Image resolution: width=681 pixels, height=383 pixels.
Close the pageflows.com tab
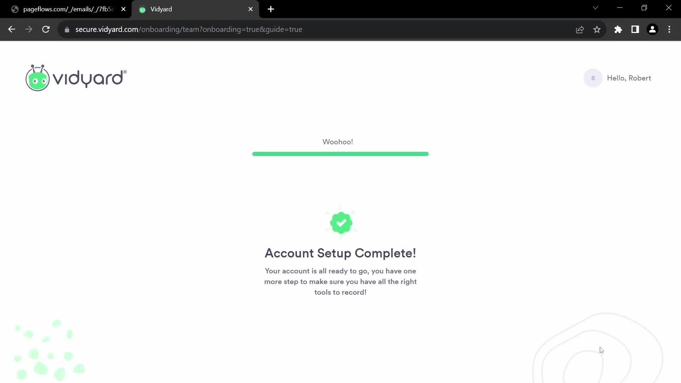point(123,9)
